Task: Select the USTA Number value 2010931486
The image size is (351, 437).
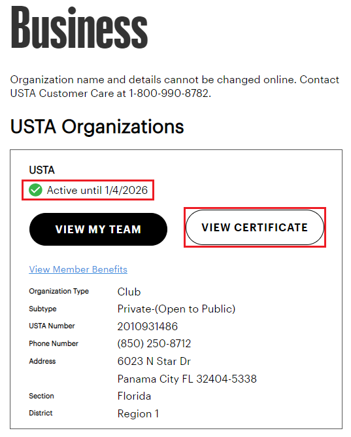Action: coord(148,326)
